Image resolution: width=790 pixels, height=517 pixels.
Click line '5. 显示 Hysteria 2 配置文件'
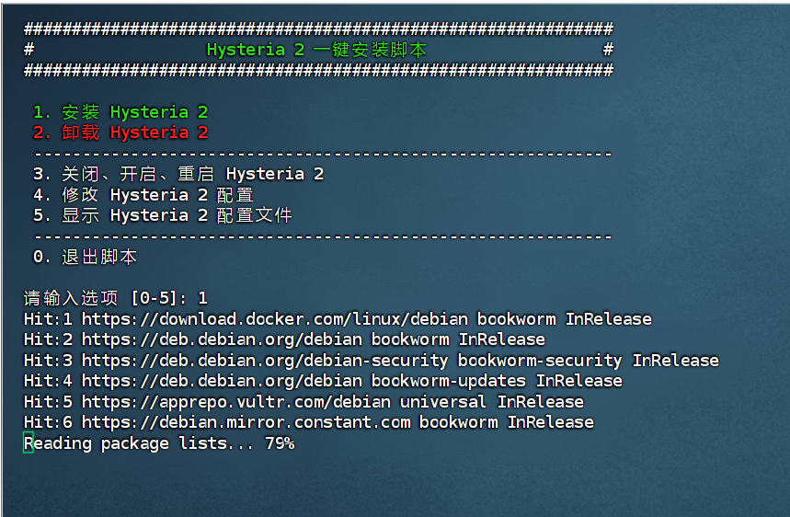pyautogui.click(x=162, y=215)
